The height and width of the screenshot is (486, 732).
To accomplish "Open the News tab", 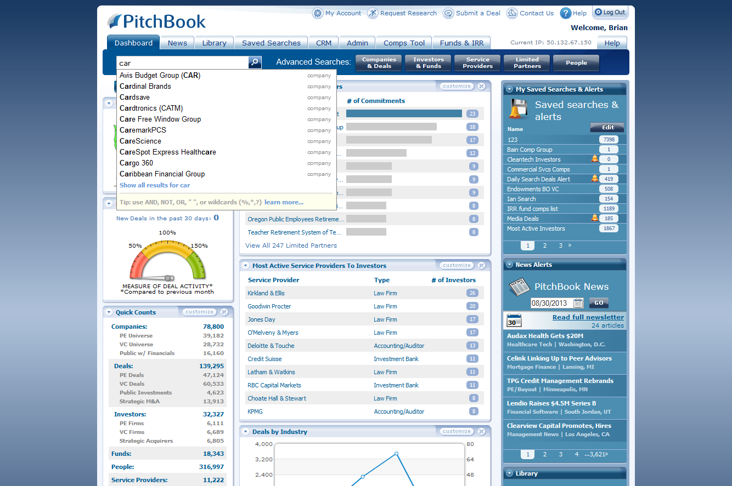I will pos(177,43).
